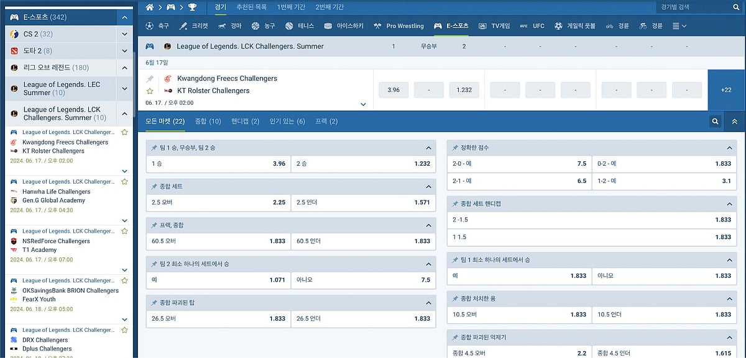
Task: Switch to the 2번째 기간 tab
Action: coord(329,7)
